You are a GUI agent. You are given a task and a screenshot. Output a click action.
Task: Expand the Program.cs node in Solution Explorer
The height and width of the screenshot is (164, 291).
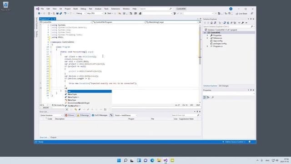[207, 46]
